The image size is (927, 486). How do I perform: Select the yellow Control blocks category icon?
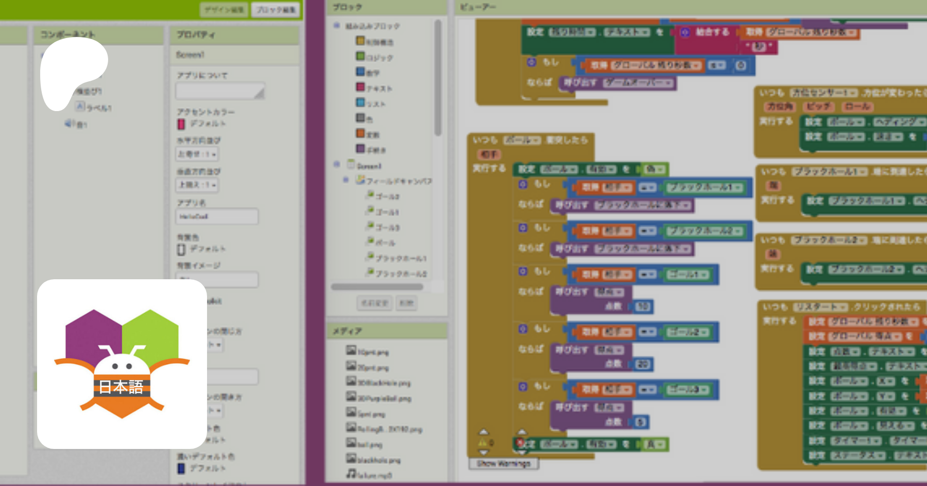point(360,41)
